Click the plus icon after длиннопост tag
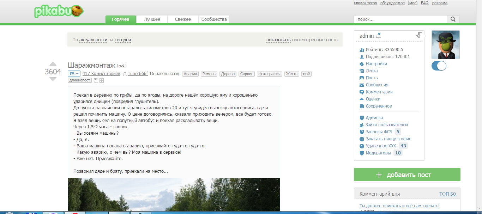 pyautogui.click(x=102, y=81)
